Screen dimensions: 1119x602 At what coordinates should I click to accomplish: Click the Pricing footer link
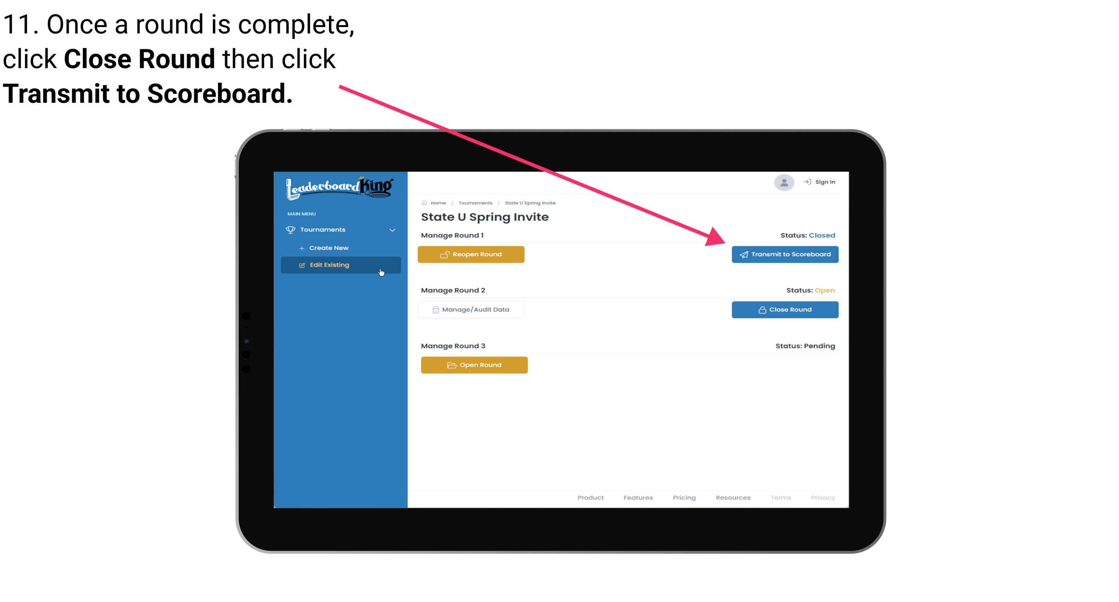pyautogui.click(x=684, y=498)
